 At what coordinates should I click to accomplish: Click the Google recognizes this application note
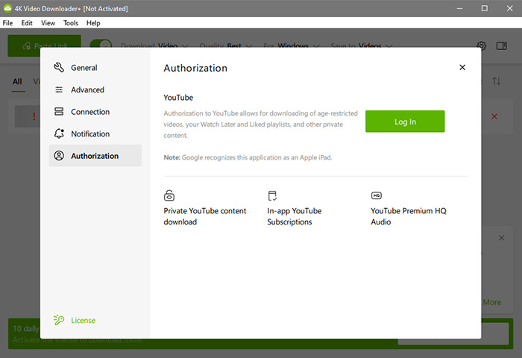coord(248,157)
